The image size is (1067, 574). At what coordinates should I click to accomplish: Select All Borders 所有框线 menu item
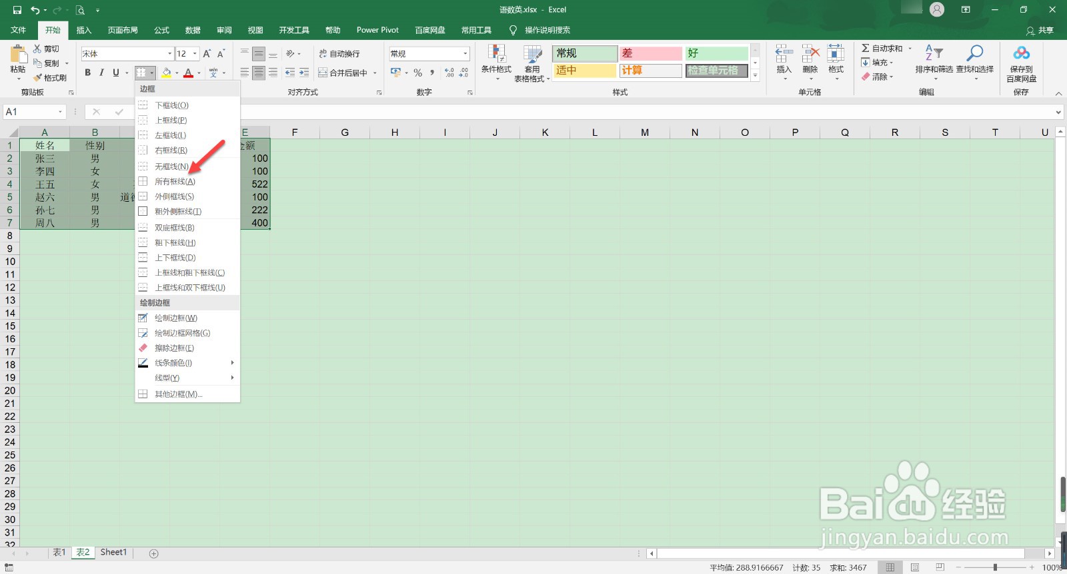click(x=188, y=181)
